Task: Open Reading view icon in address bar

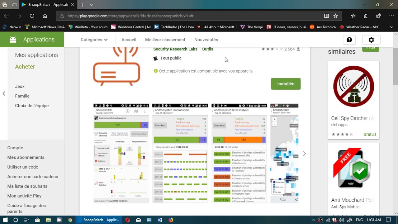Action: click(x=326, y=16)
